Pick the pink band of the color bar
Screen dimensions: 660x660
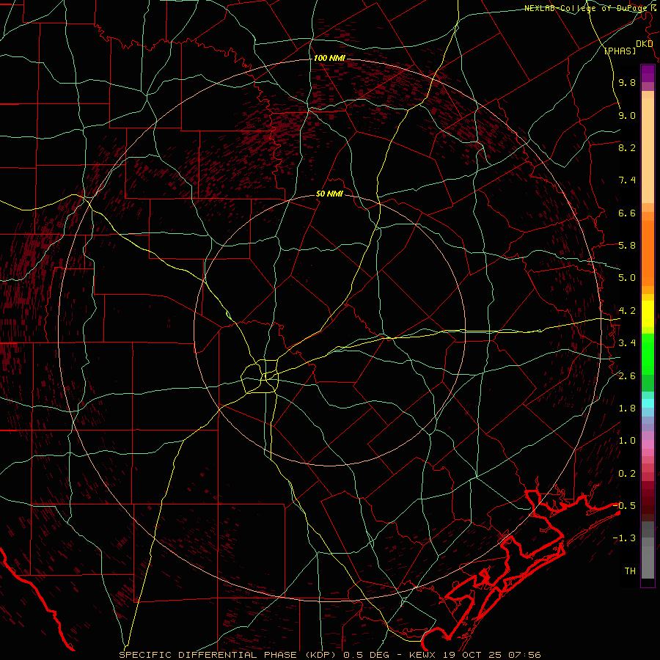[x=648, y=444]
